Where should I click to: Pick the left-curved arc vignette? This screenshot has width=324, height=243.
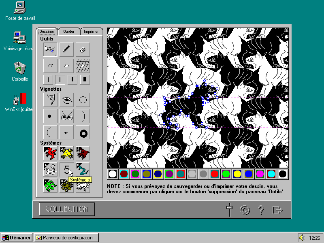tap(50, 132)
